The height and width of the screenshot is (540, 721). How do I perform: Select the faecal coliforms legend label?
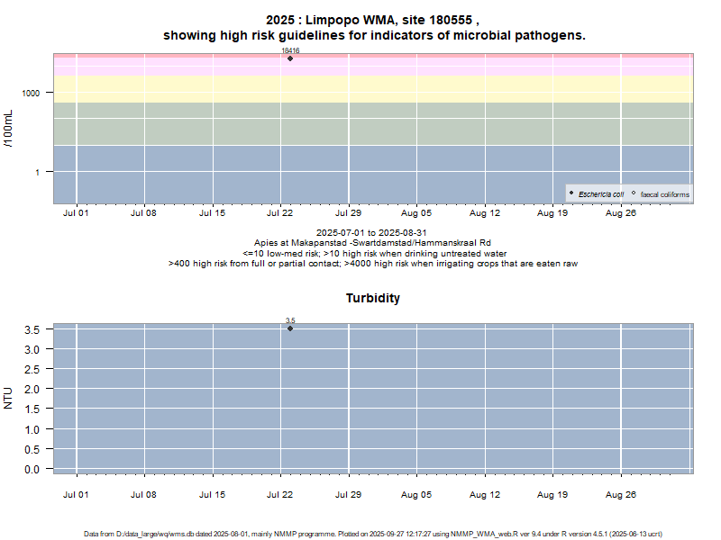(x=664, y=194)
